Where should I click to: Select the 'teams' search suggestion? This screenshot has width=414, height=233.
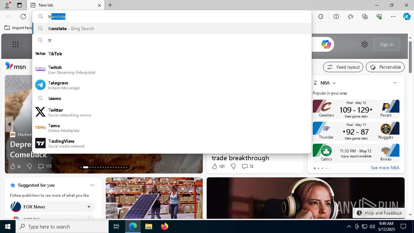coord(172,98)
